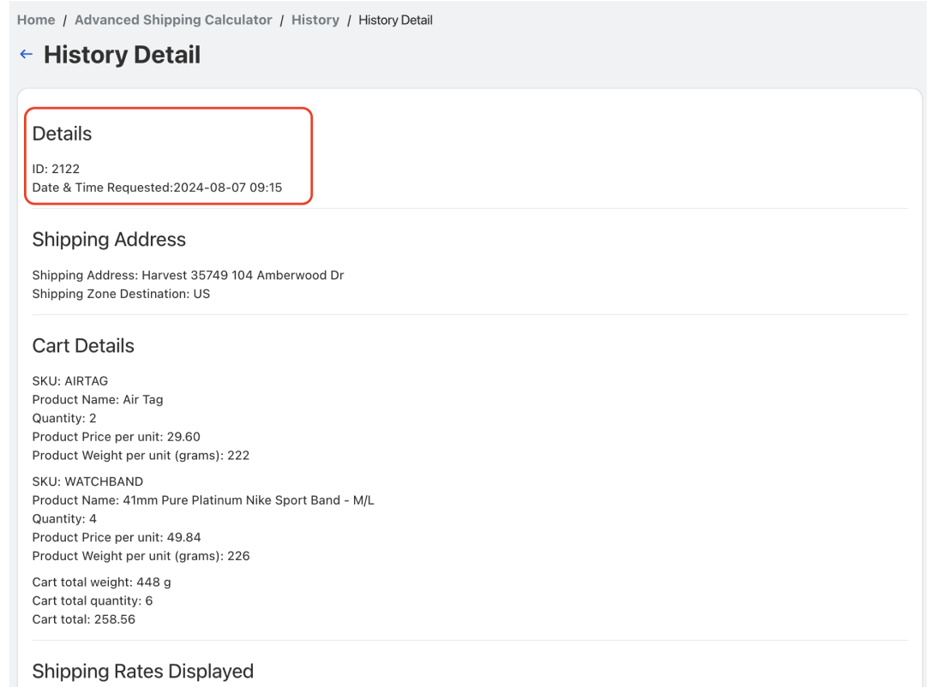Open the History breadcrumb link
936x687 pixels.
coord(315,20)
